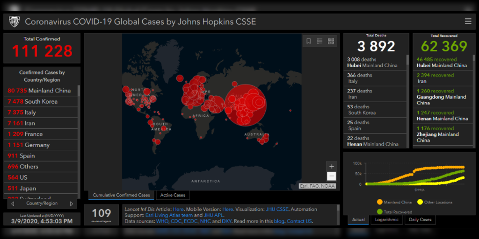Open the JHU APL link
Screen dimensions: 479x239
(x=213, y=215)
